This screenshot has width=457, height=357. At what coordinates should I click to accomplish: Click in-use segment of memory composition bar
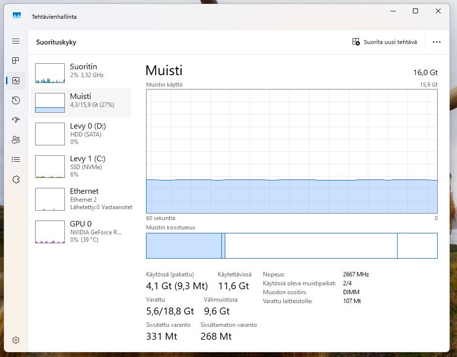click(x=184, y=246)
